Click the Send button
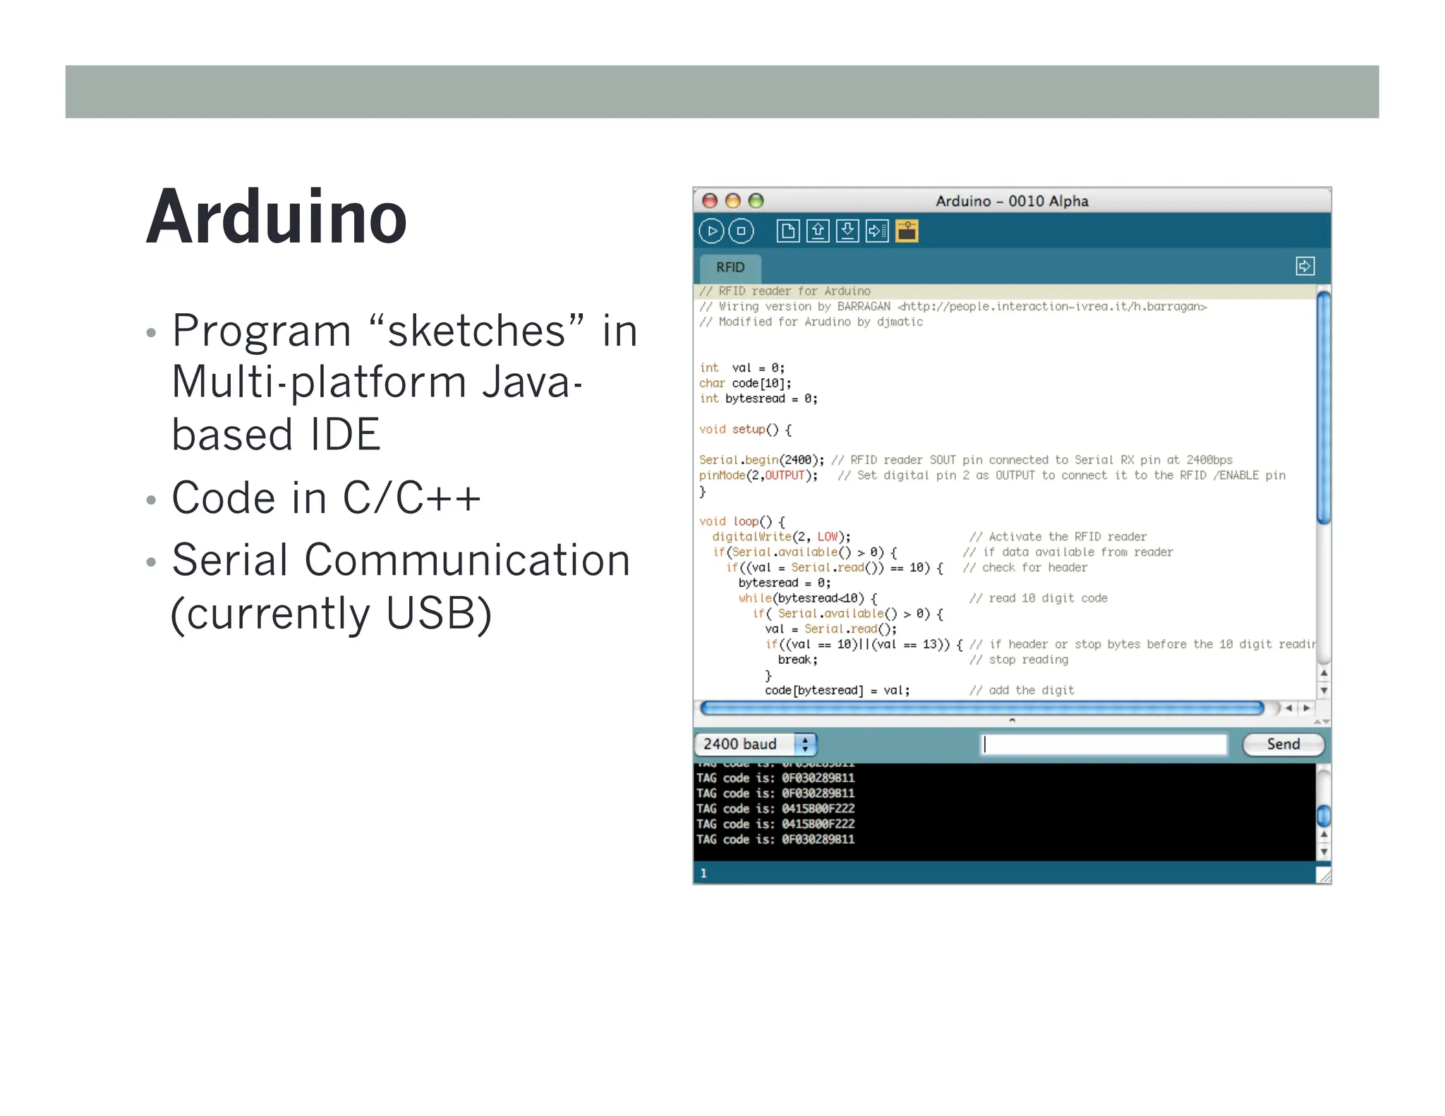Image resolution: width=1445 pixels, height=1116 pixels. pyautogui.click(x=1283, y=744)
